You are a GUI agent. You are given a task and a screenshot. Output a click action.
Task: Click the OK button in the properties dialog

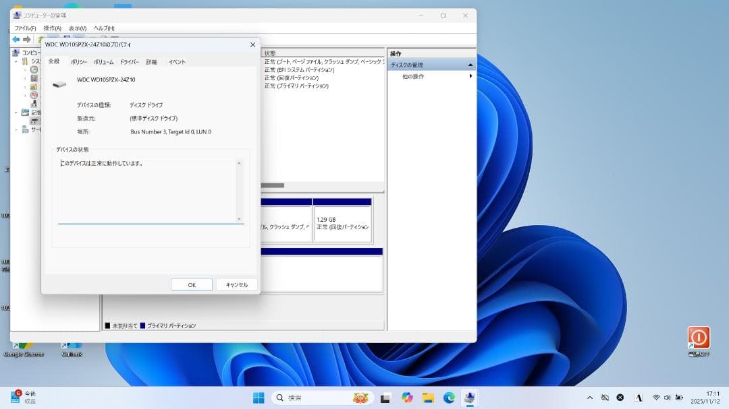(x=191, y=284)
